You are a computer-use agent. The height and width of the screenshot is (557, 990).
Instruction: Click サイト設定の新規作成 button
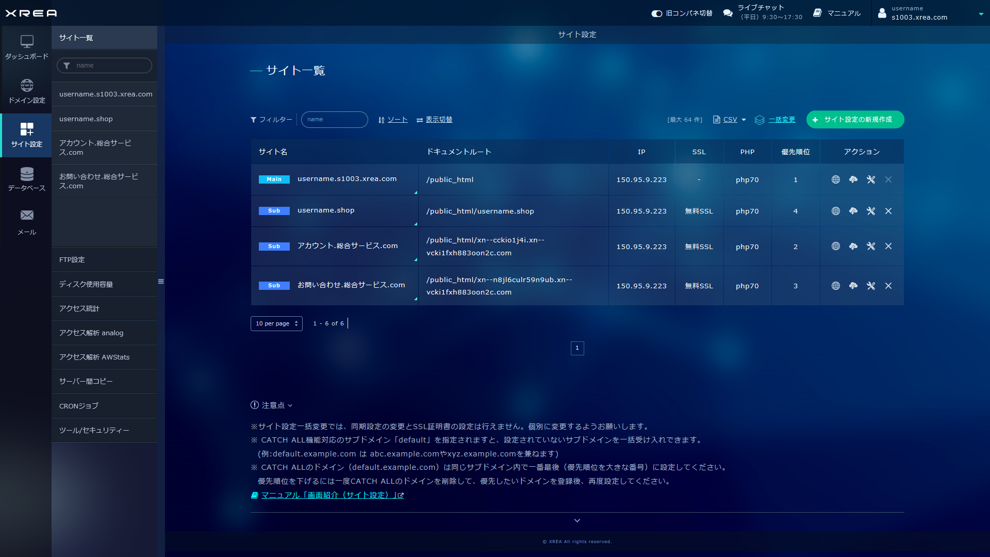click(855, 120)
